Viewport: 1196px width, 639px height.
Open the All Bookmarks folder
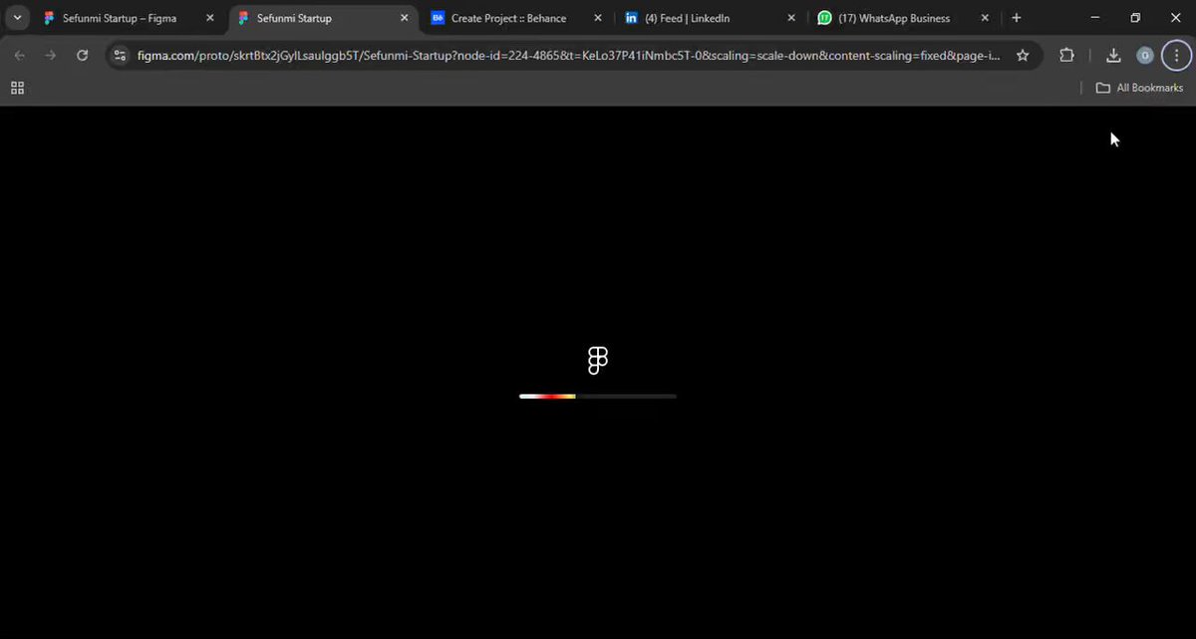coord(1139,88)
